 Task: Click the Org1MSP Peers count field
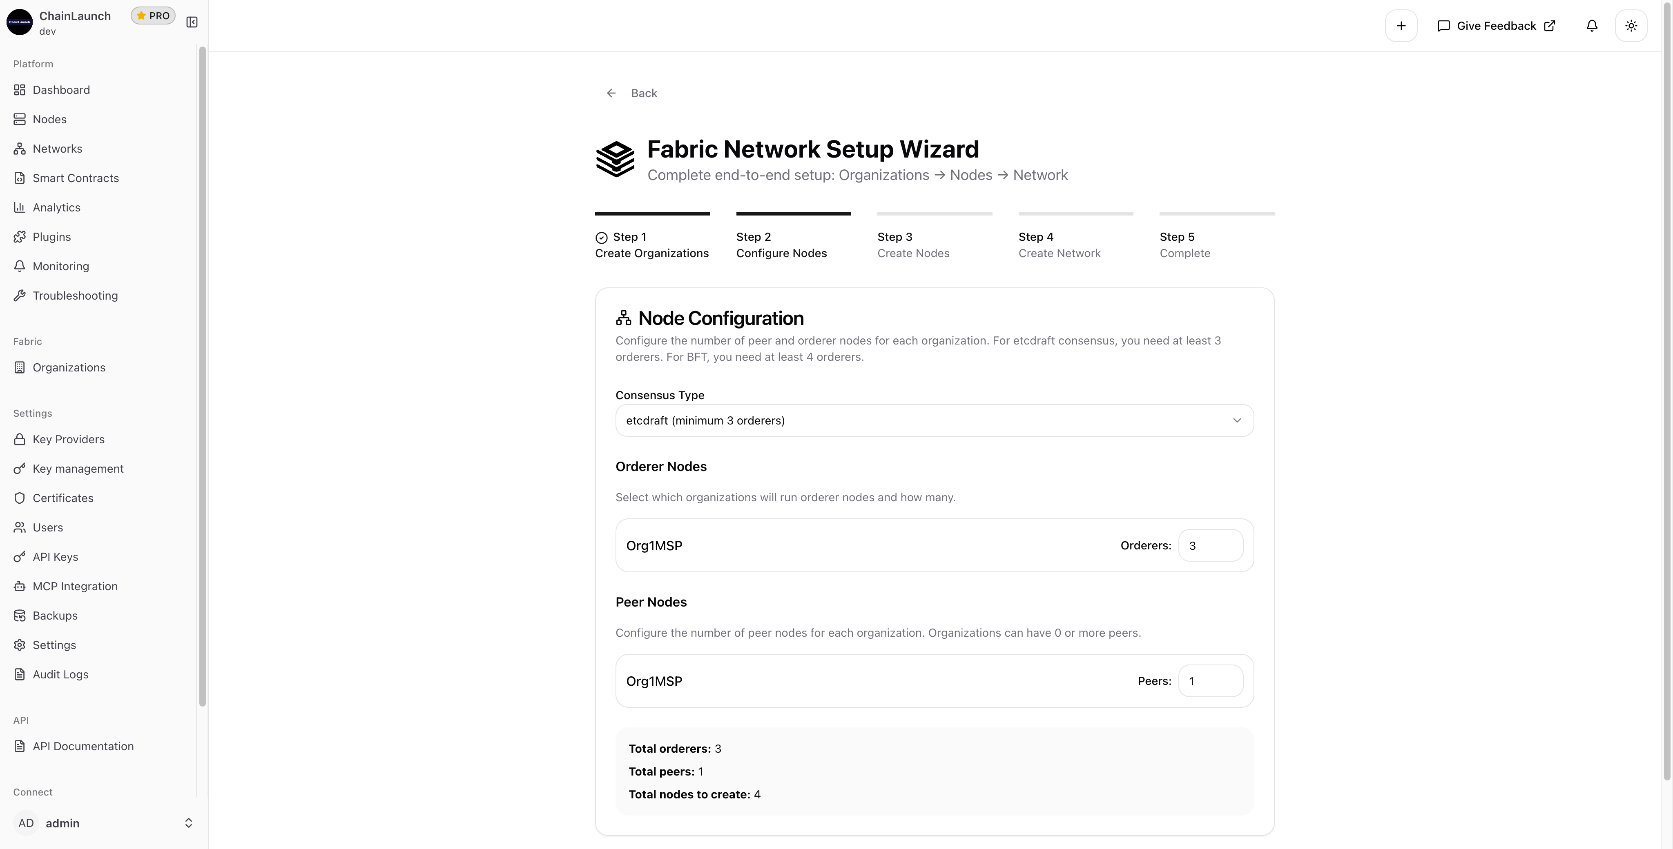[1210, 682]
